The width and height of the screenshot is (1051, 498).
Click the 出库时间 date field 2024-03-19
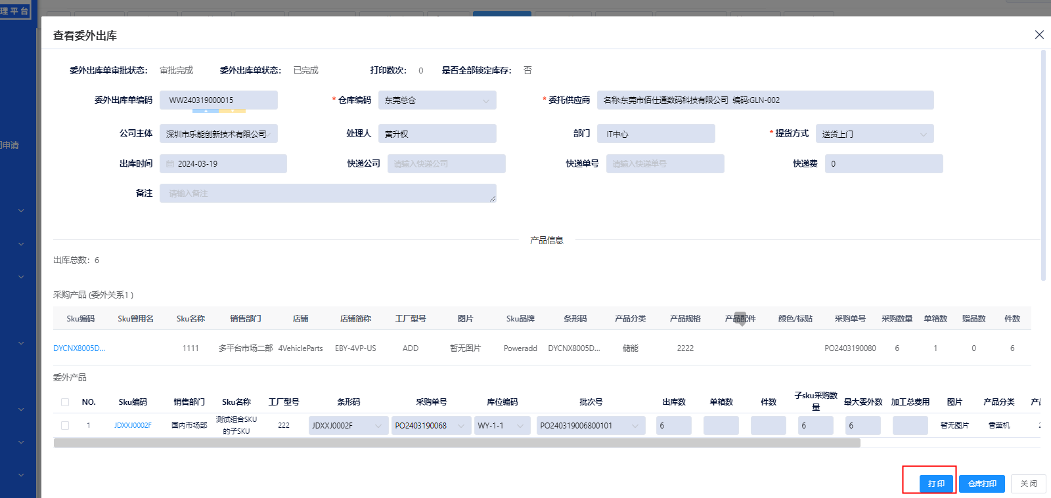(223, 164)
